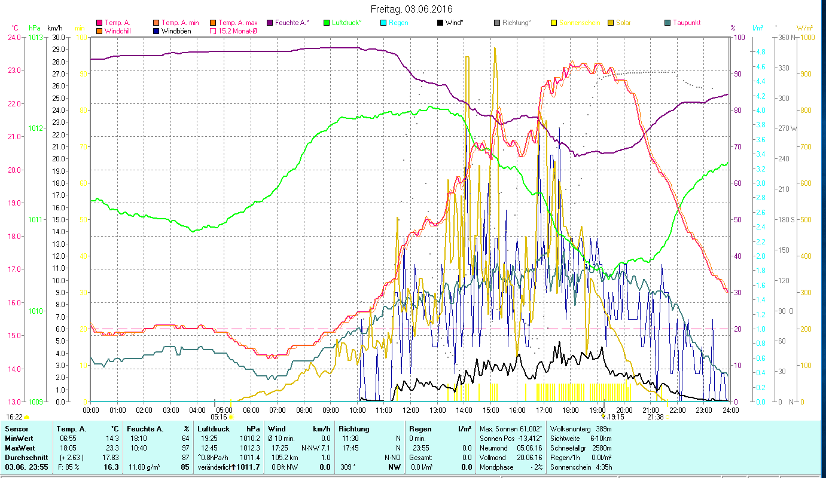The height and width of the screenshot is (478, 826).
Task: Select the black Wind* legend swatch
Action: (x=441, y=23)
